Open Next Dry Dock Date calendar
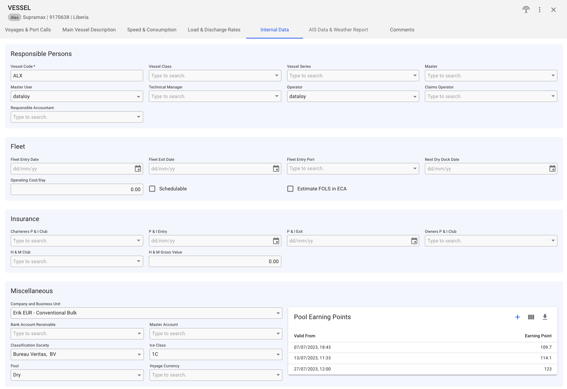 tap(552, 169)
